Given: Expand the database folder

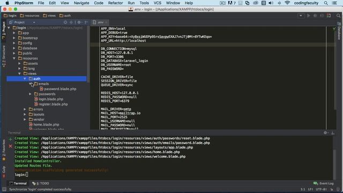Looking at the screenshot, I should [14, 48].
